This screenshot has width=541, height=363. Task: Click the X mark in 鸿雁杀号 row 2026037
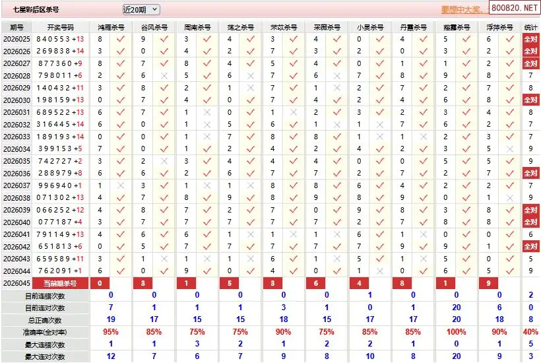(120, 185)
